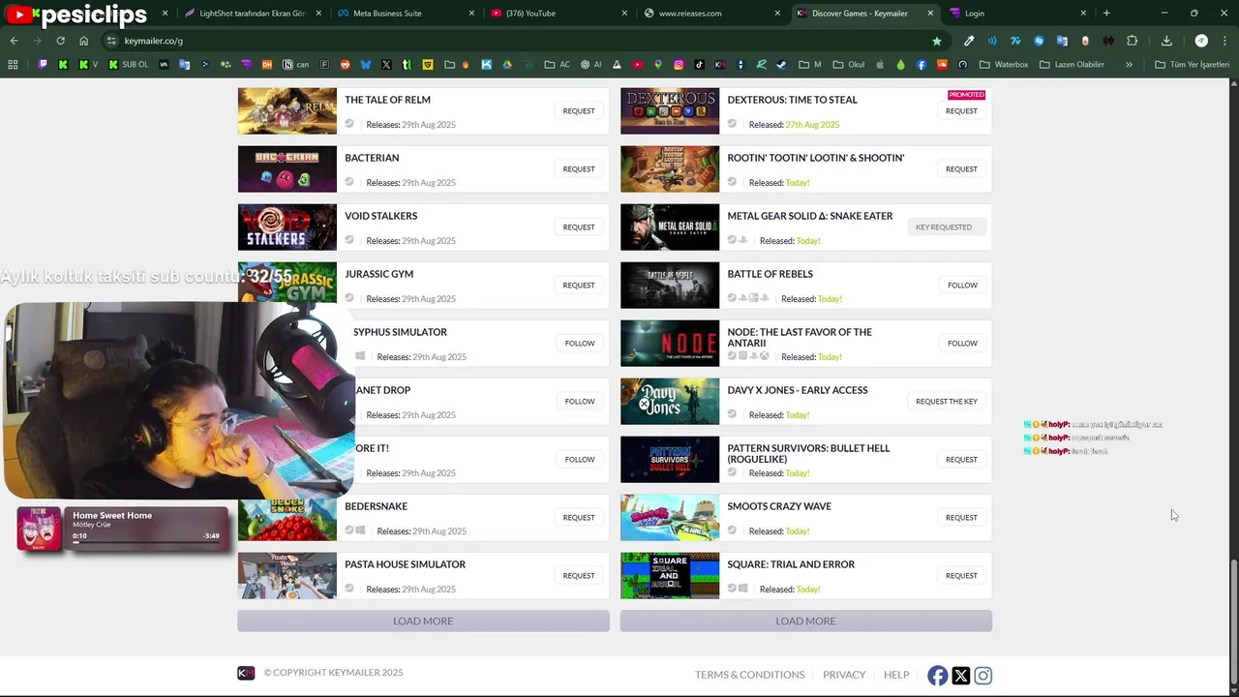Image resolution: width=1239 pixels, height=697 pixels.
Task: Open Terms & Conditions link
Action: pos(749,675)
